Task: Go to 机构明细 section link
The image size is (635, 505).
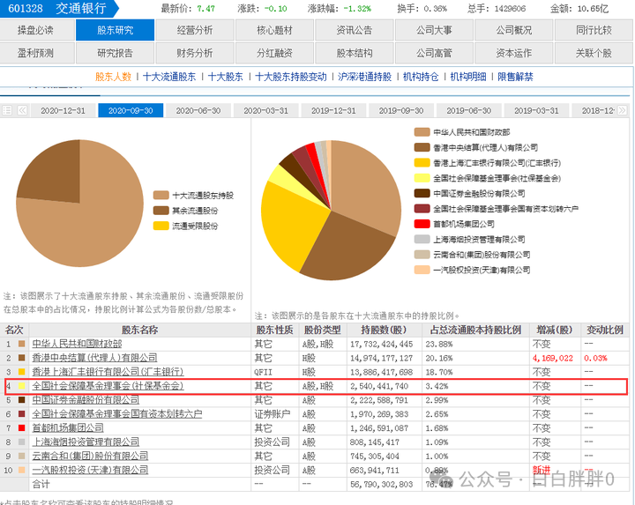Action: (468, 77)
